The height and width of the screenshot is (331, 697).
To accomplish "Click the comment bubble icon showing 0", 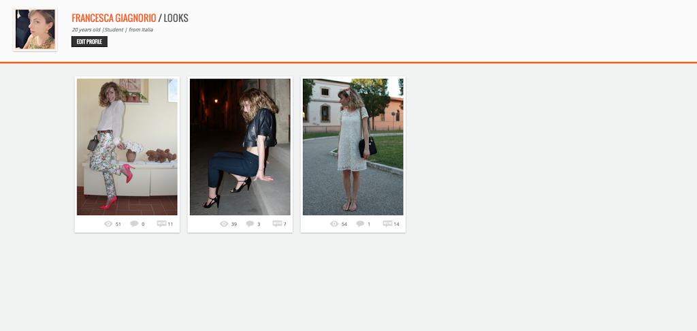I will (134, 224).
